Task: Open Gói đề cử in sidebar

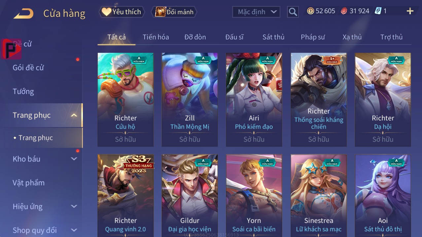Action: click(x=28, y=68)
